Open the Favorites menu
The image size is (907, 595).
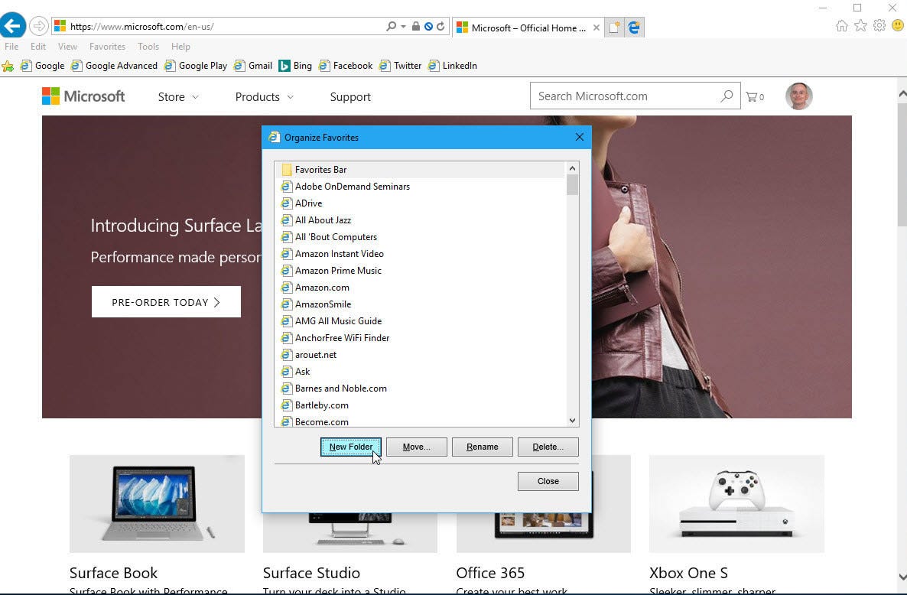tap(106, 47)
